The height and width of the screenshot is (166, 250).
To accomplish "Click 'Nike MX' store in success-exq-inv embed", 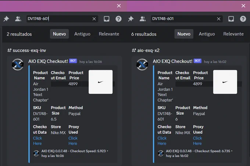I will coord(58,133).
